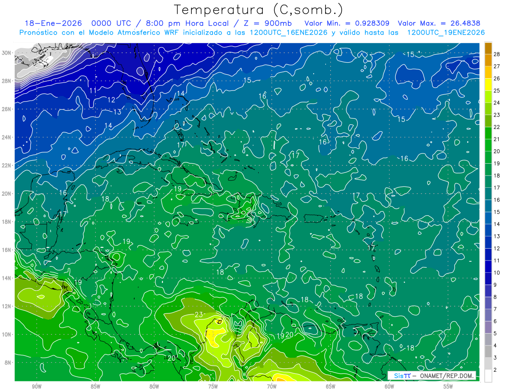
Task: Click the "8N" latitude axis label
Action: (8, 362)
